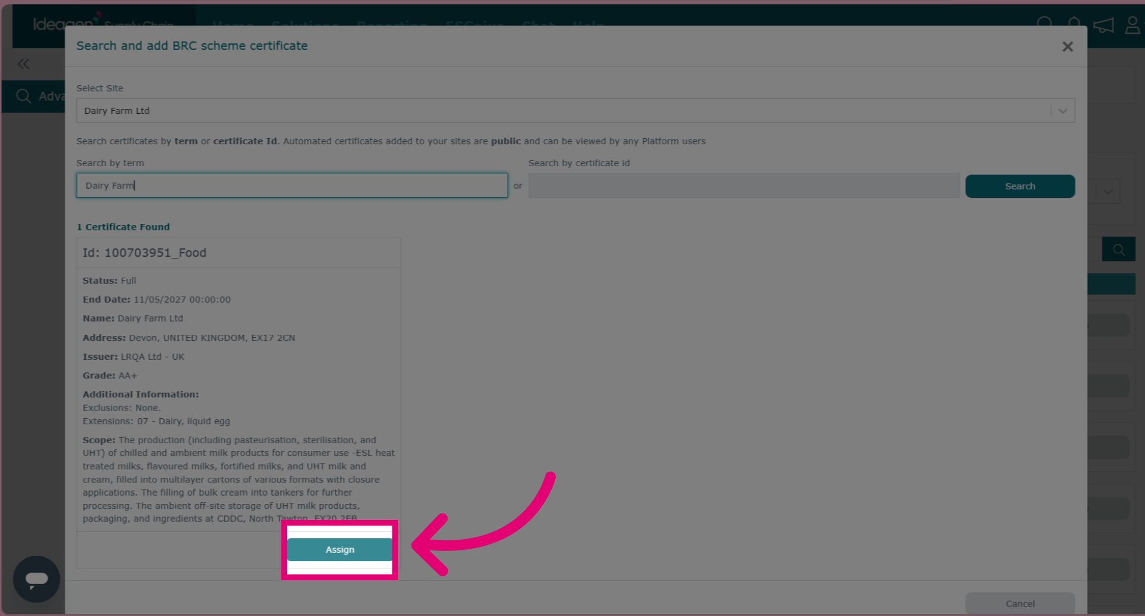Assign the found certificate
The image size is (1145, 616).
click(x=339, y=549)
